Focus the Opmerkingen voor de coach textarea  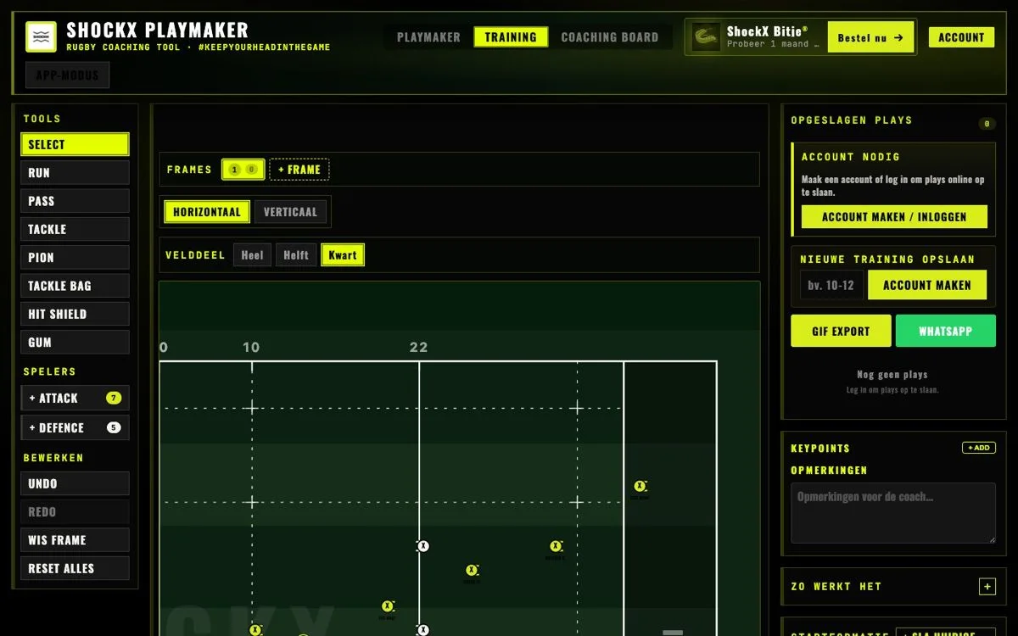[893, 513]
